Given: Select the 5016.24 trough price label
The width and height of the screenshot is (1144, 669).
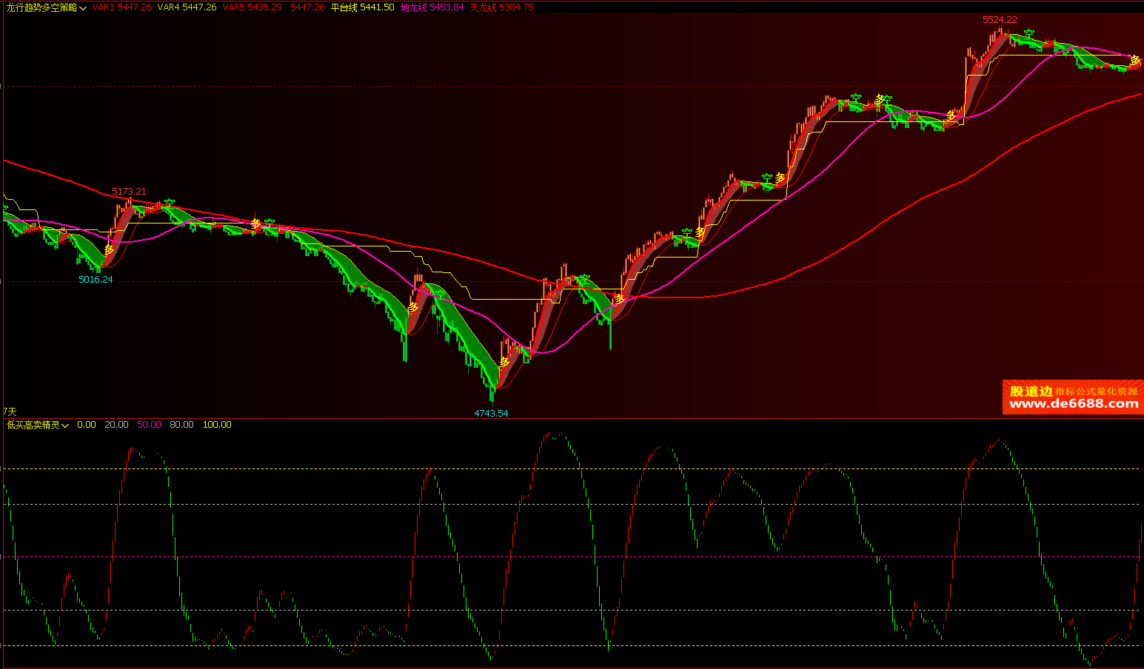Looking at the screenshot, I should coord(96,280).
